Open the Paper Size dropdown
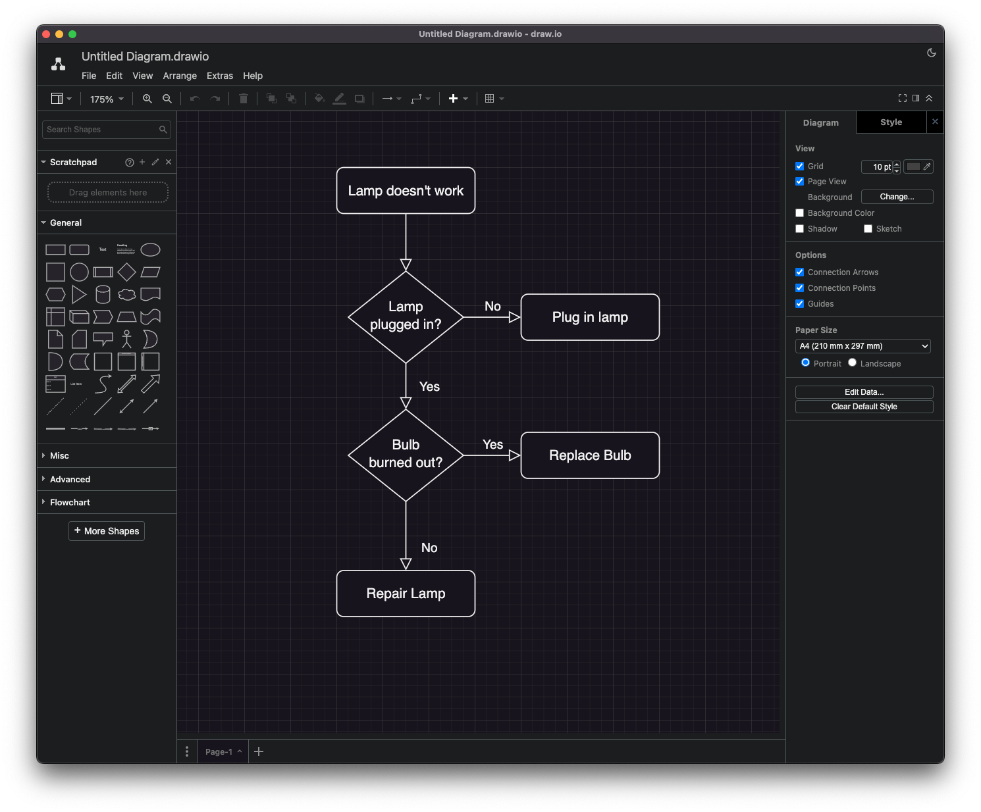The height and width of the screenshot is (812, 981). pyautogui.click(x=862, y=345)
